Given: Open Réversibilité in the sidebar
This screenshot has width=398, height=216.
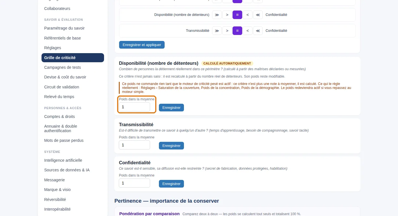Looking at the screenshot, I should [x=73, y=200].
